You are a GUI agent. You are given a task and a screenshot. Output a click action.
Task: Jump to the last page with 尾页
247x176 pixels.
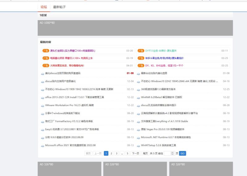coord(145,153)
